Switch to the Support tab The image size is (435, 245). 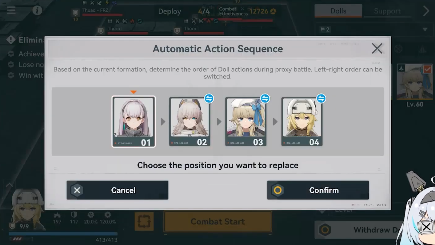[387, 11]
